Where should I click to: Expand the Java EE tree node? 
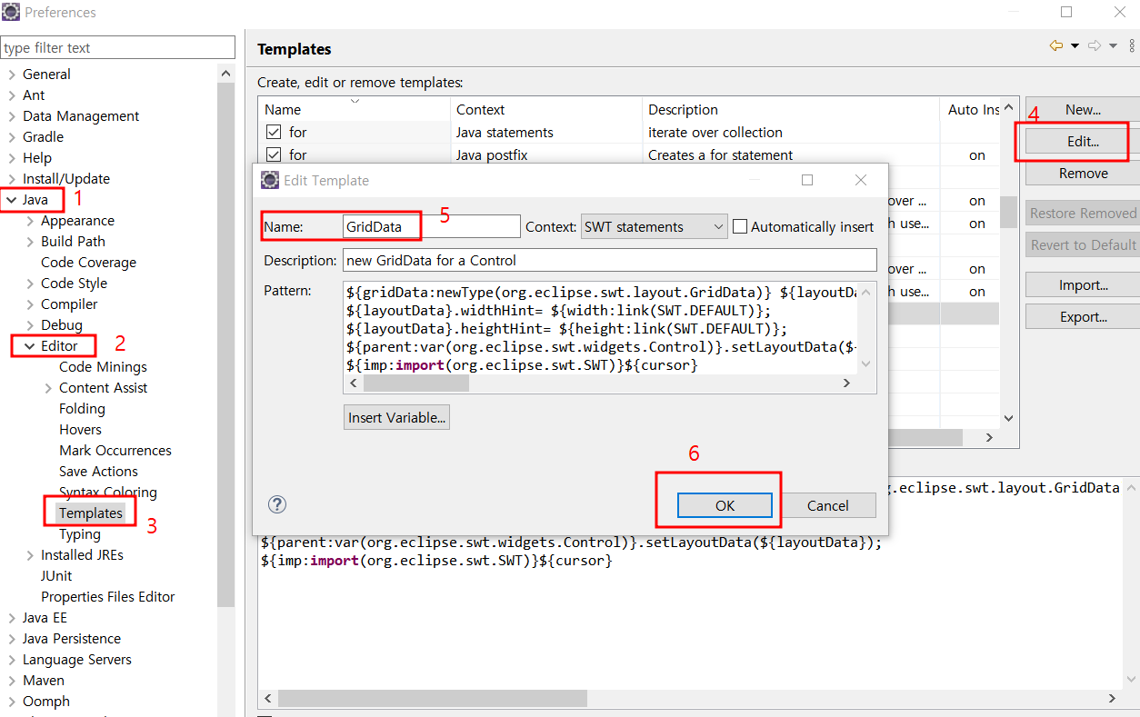(11, 618)
